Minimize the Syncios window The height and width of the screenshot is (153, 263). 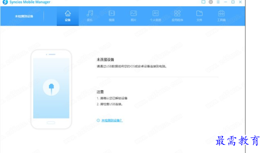click(226, 2)
